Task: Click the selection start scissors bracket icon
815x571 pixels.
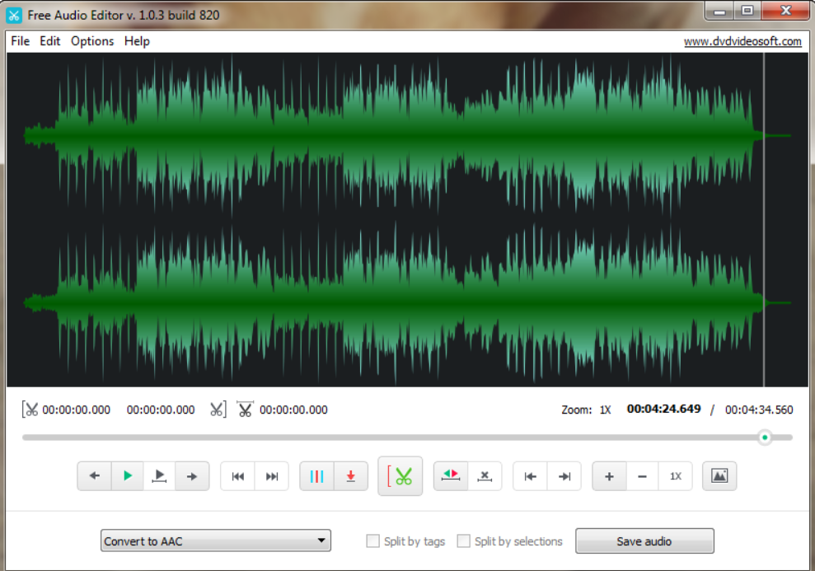Action: [x=30, y=410]
